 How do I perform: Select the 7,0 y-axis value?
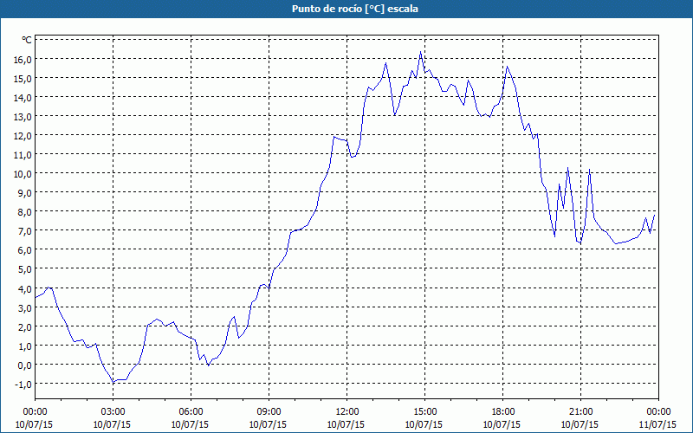pos(25,230)
